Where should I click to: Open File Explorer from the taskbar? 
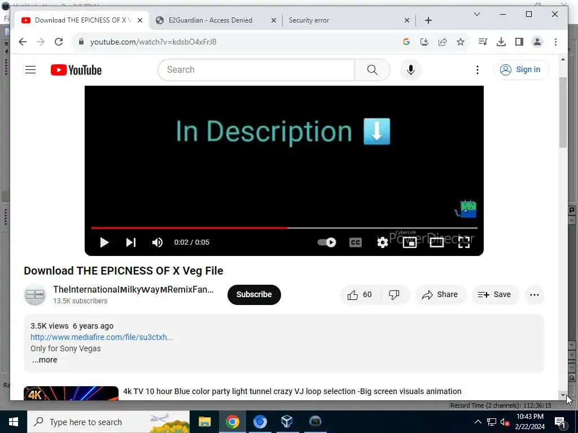[204, 422]
